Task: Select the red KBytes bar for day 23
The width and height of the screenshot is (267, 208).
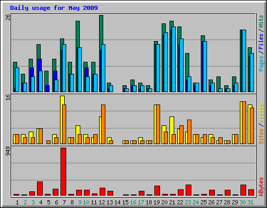Action: point(188,190)
